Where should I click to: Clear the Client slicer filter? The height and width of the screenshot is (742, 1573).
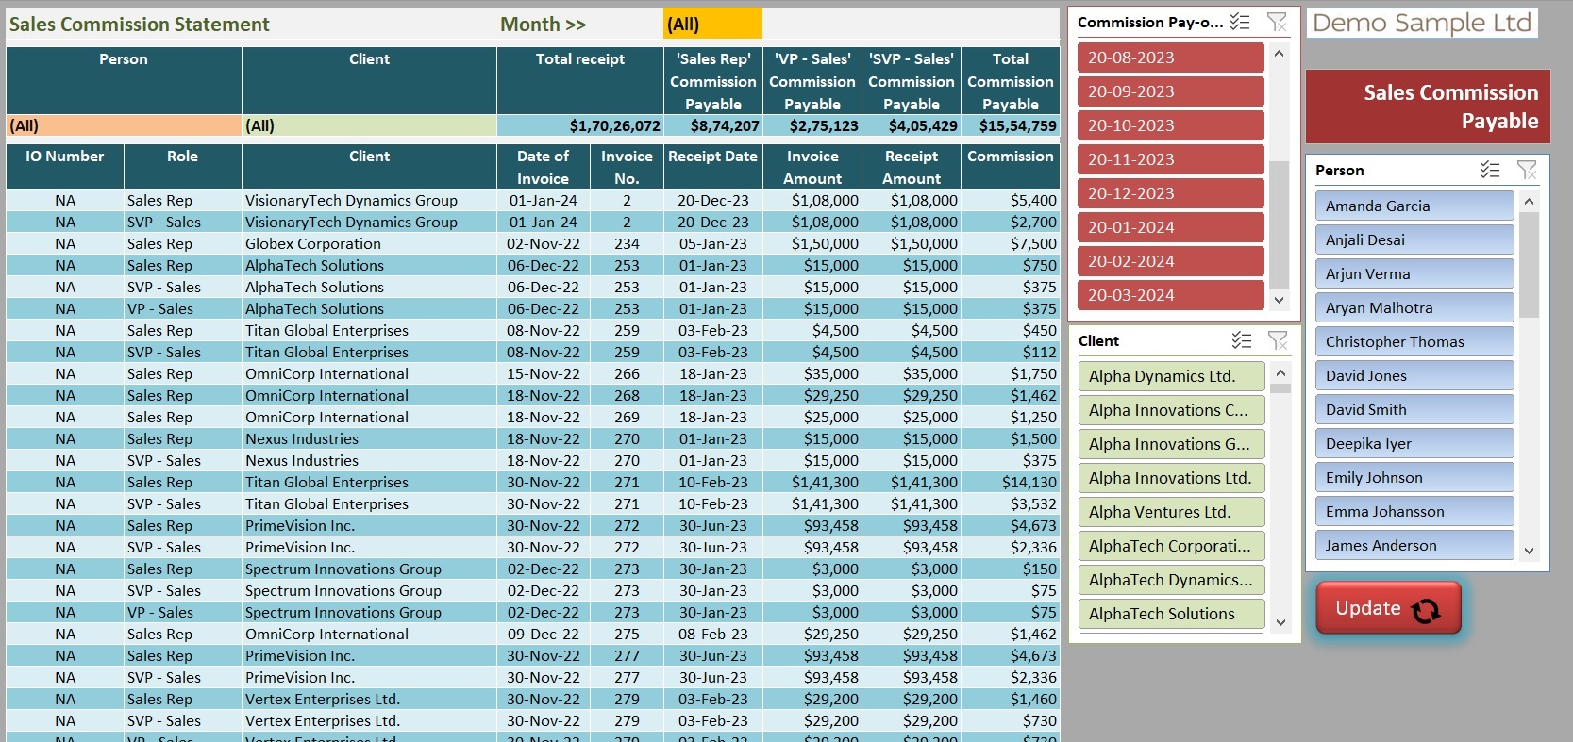click(1278, 340)
